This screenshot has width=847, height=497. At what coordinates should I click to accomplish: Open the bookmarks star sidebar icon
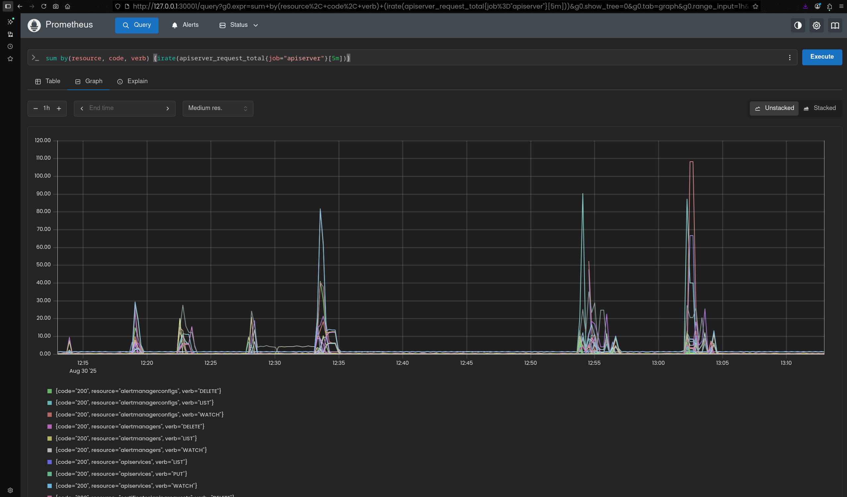coord(10,59)
